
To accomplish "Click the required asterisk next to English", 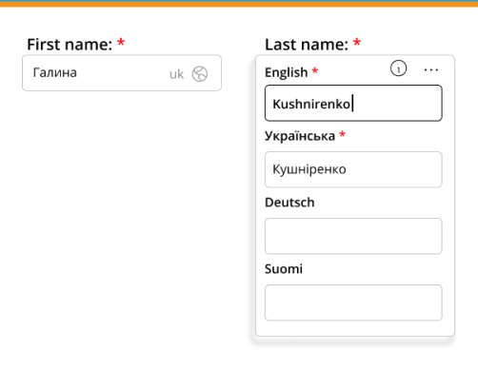I will (x=315, y=70).
